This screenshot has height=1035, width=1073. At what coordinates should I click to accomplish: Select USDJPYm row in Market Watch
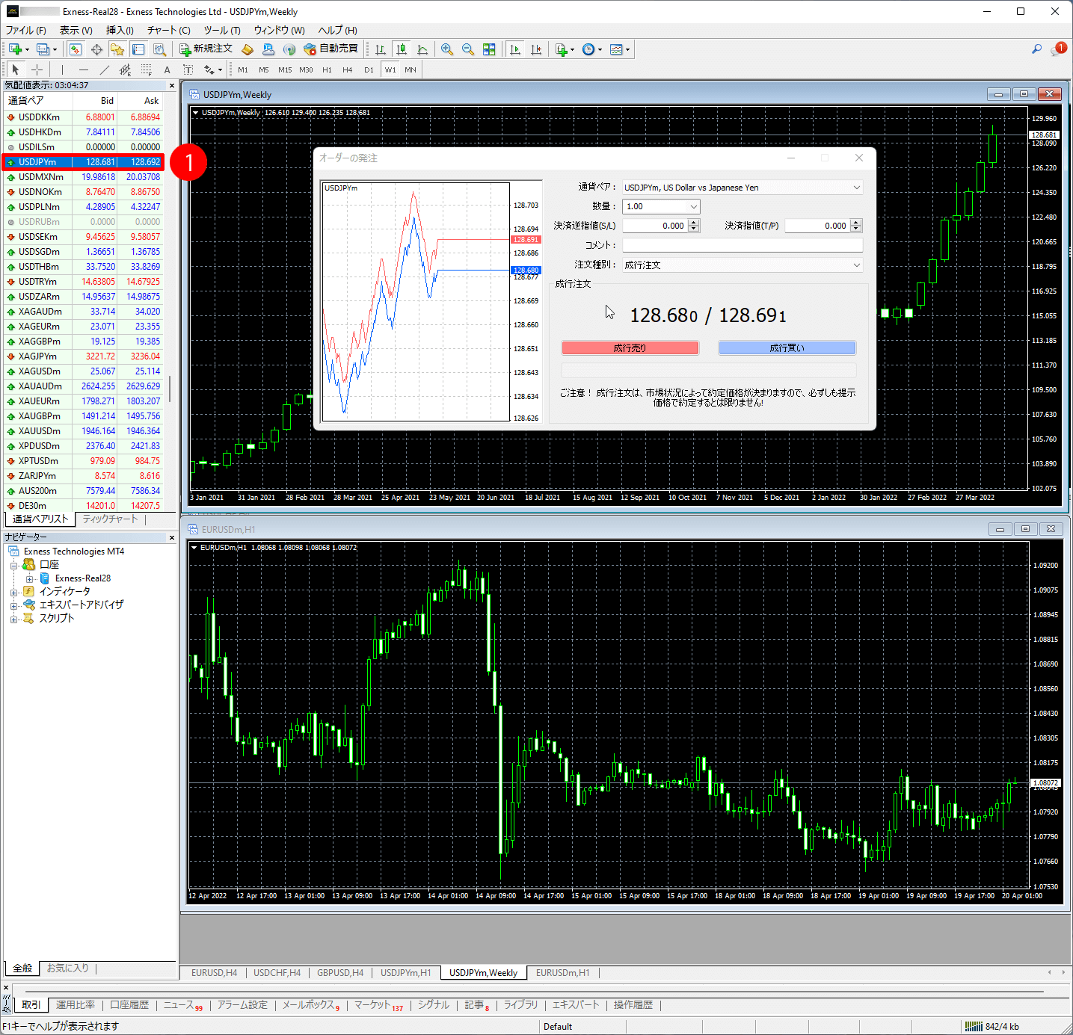[83, 162]
